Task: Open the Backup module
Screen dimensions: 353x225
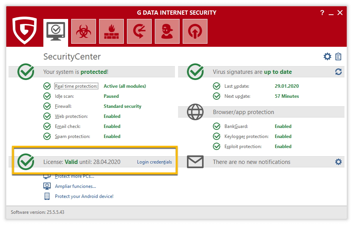Action: point(139,31)
